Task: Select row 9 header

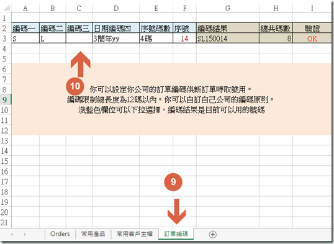Action: (x=5, y=99)
